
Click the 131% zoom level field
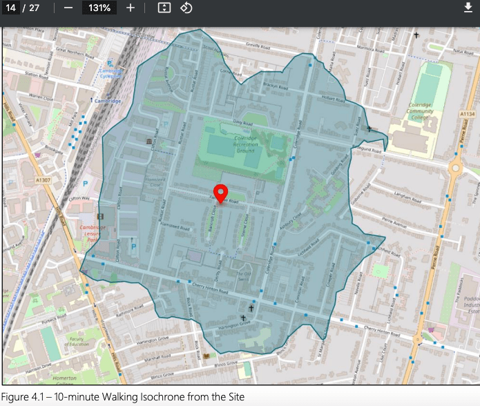click(99, 8)
